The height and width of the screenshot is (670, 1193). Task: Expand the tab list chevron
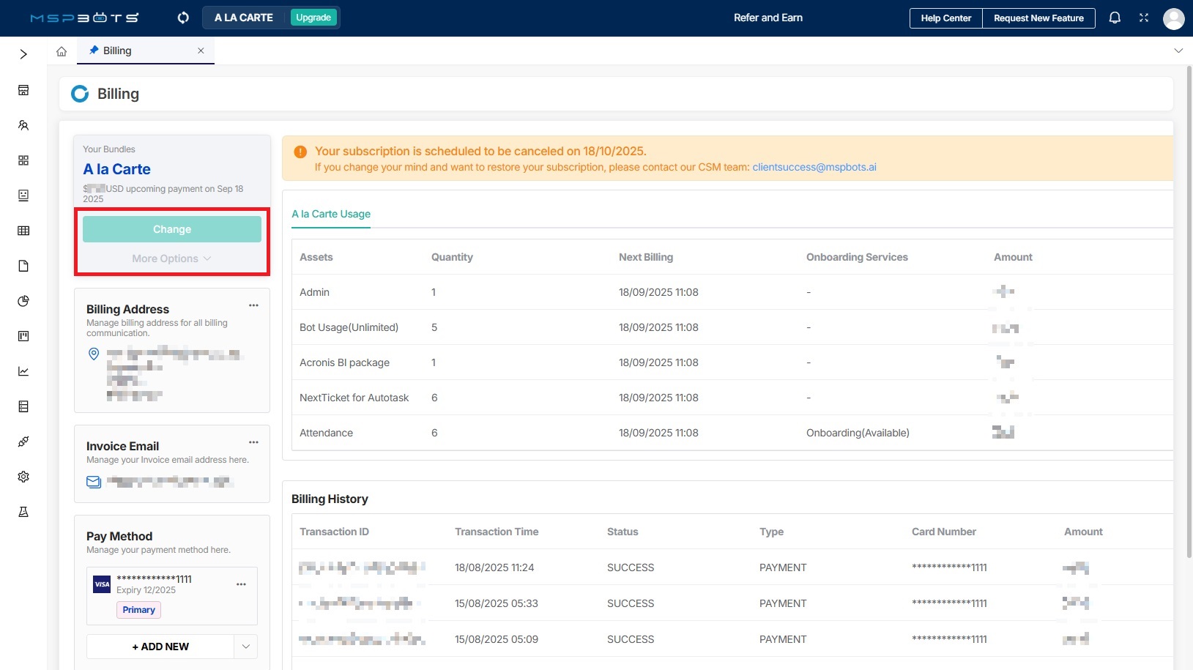click(1178, 51)
